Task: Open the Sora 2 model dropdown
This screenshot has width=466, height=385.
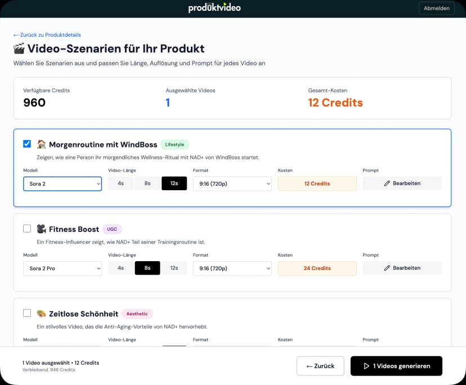Action: pos(62,183)
